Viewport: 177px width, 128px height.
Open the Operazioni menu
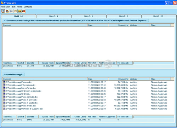click(6, 7)
